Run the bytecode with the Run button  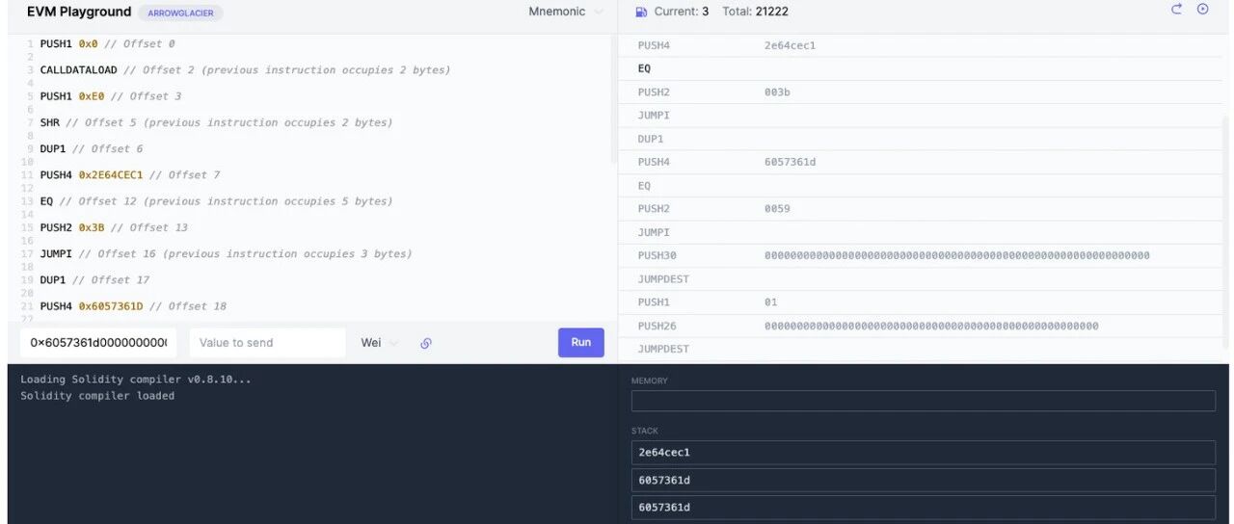coord(580,342)
